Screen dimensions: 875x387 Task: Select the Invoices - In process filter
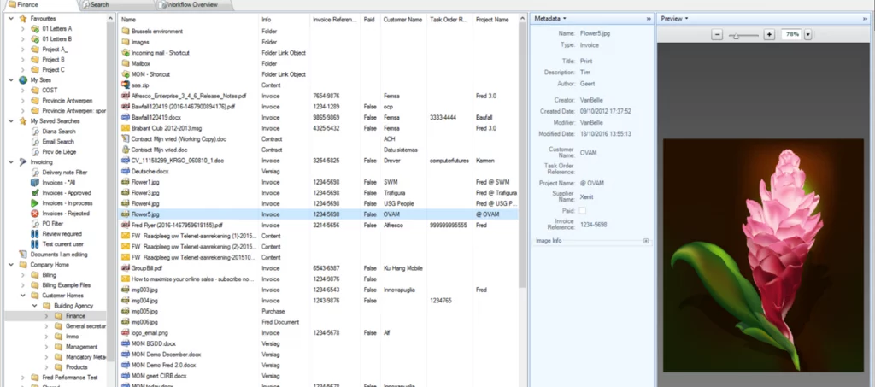point(67,203)
